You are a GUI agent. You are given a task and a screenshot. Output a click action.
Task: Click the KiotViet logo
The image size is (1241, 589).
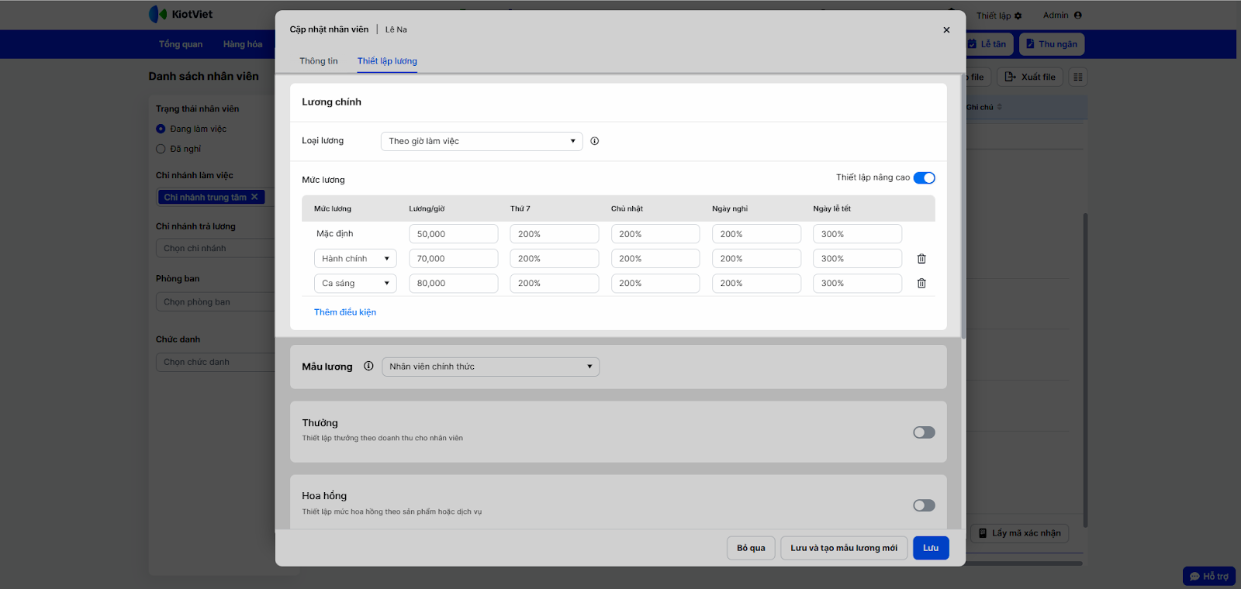pyautogui.click(x=181, y=15)
